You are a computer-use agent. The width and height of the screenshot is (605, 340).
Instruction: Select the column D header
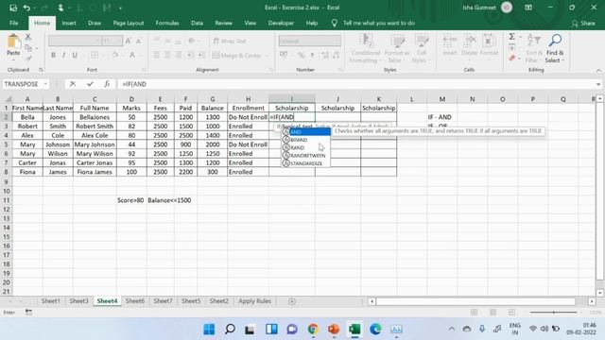tap(131, 99)
